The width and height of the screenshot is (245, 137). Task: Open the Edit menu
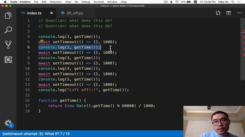44,2
